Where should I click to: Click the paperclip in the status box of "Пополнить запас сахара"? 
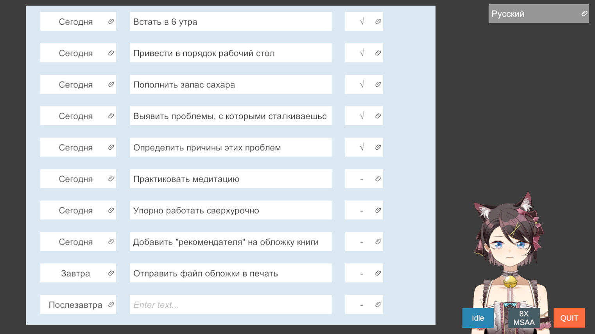[x=378, y=84]
